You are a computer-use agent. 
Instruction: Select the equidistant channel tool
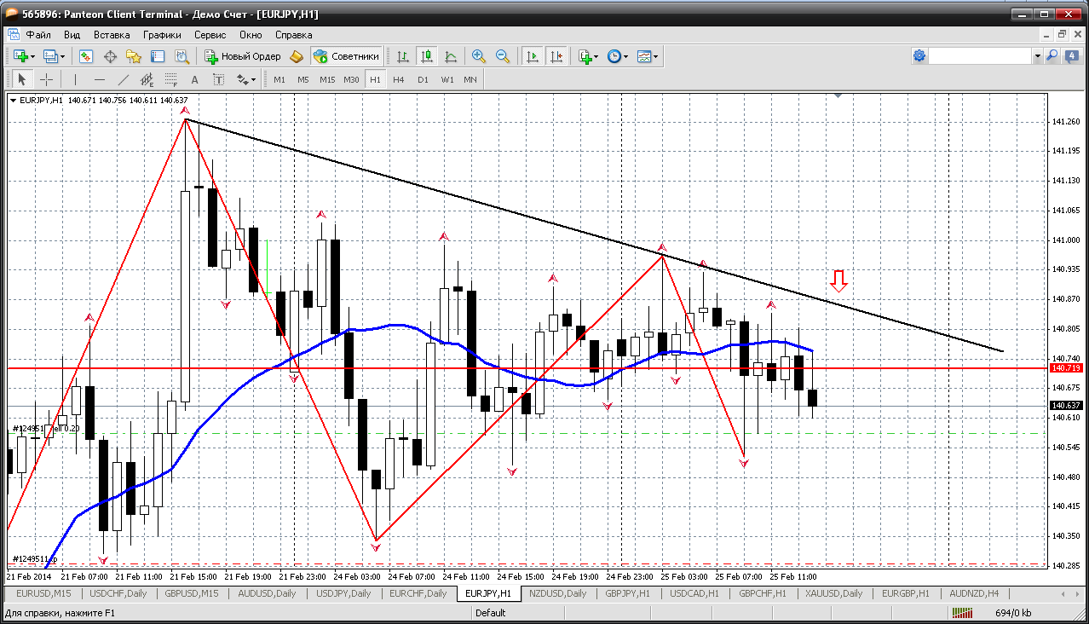point(147,79)
